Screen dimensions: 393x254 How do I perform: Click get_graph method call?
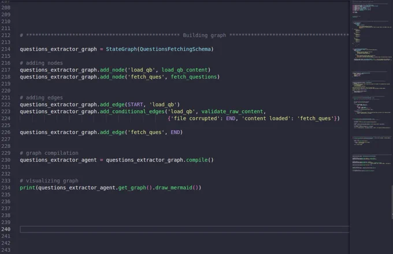(132, 188)
